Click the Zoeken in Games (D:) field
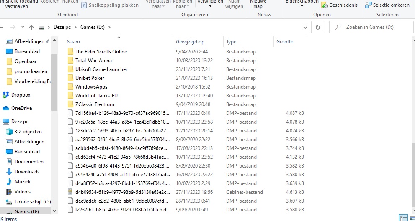This screenshot has width=415, height=221. 371,27
